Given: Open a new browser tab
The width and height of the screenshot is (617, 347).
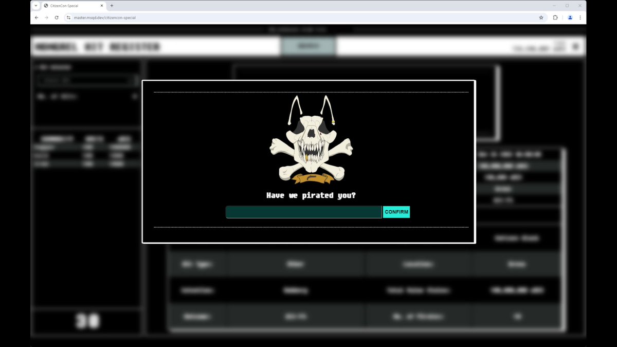Looking at the screenshot, I should [112, 6].
